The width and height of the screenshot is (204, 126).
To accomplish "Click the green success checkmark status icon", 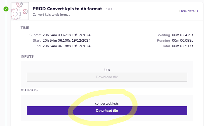I will pos(6,9).
